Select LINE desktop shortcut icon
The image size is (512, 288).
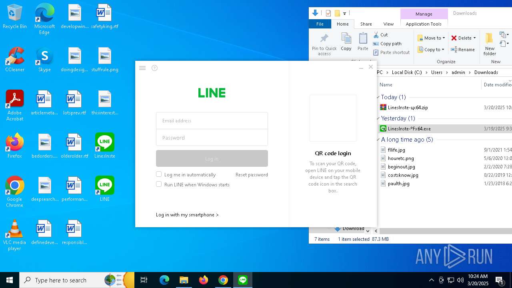(105, 190)
